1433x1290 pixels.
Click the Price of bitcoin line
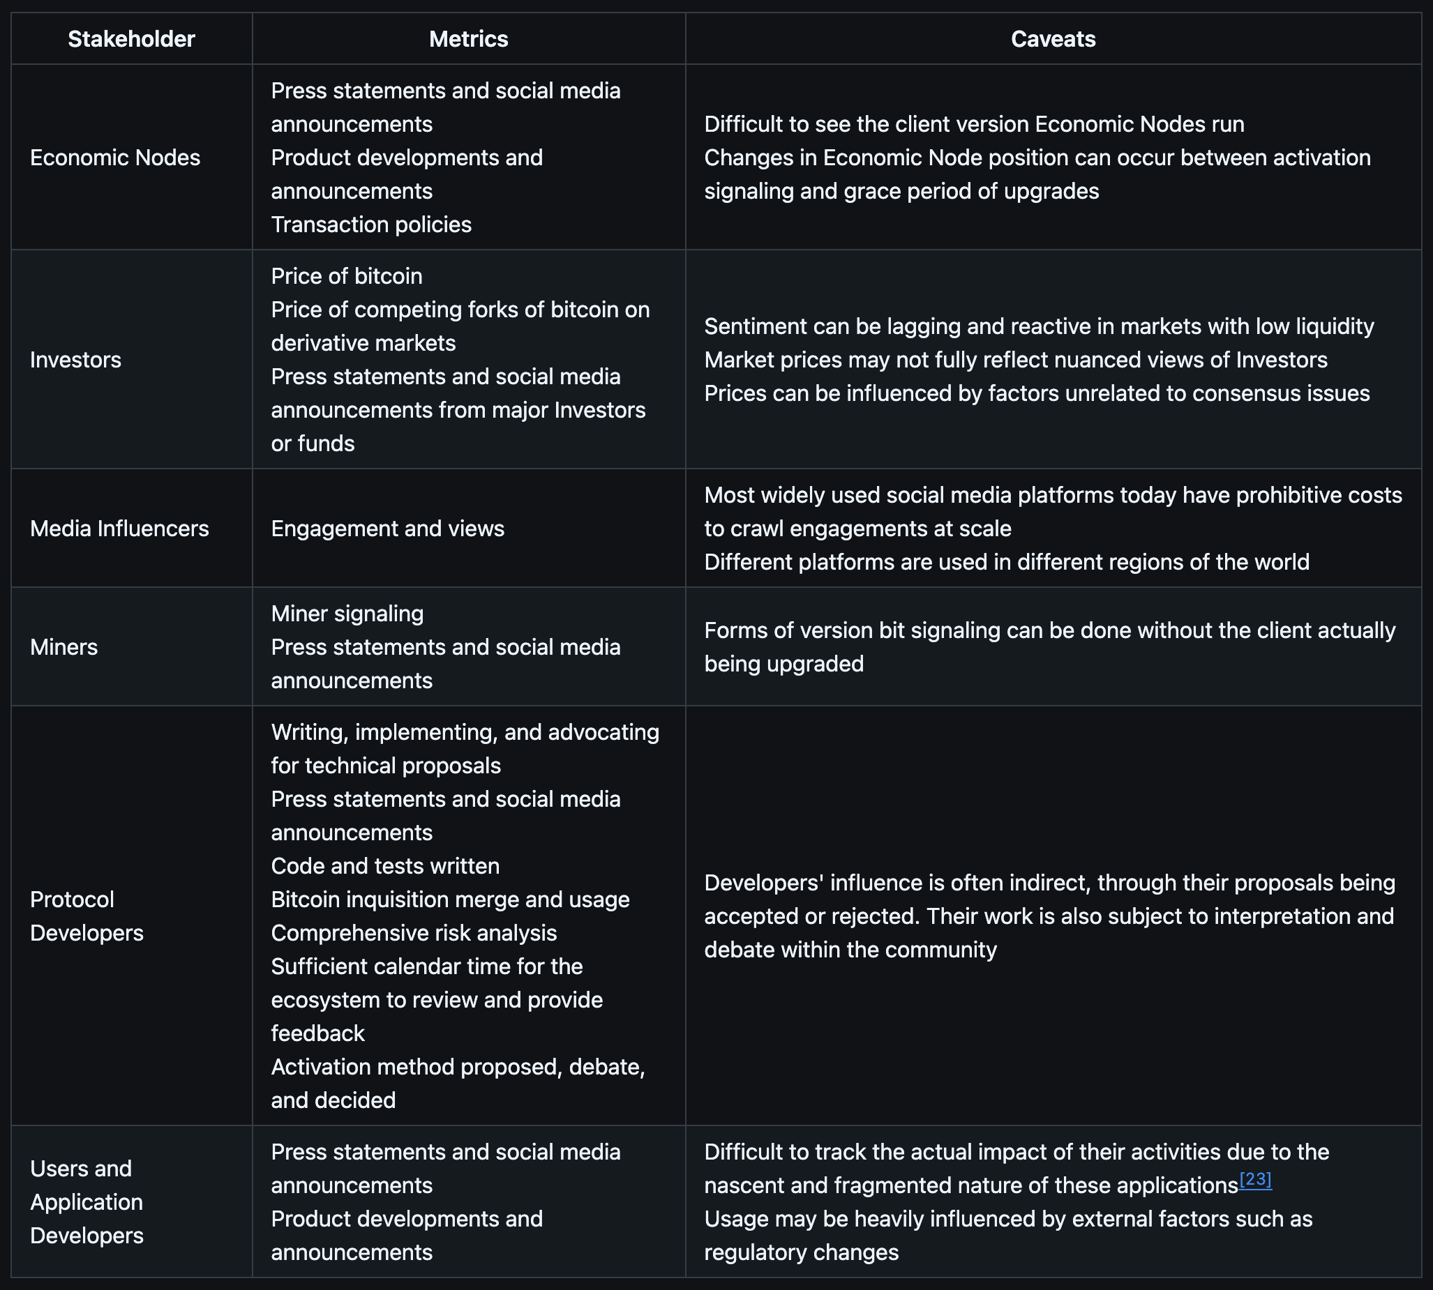pos(346,276)
